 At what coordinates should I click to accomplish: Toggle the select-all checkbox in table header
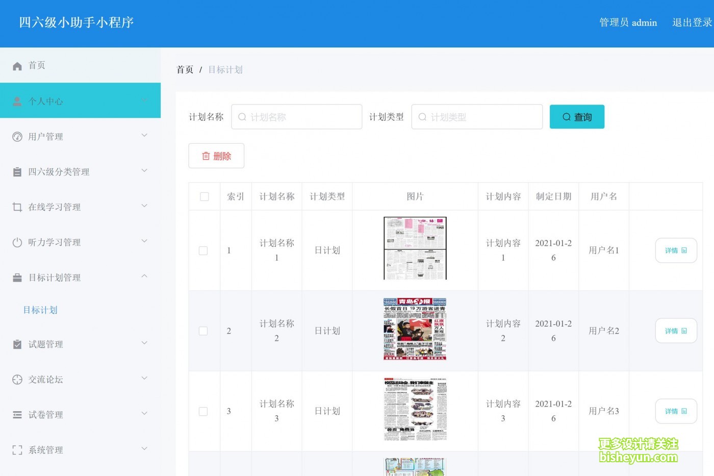click(x=205, y=196)
